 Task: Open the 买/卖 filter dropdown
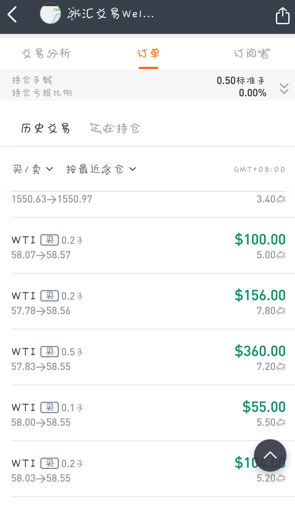(x=33, y=169)
